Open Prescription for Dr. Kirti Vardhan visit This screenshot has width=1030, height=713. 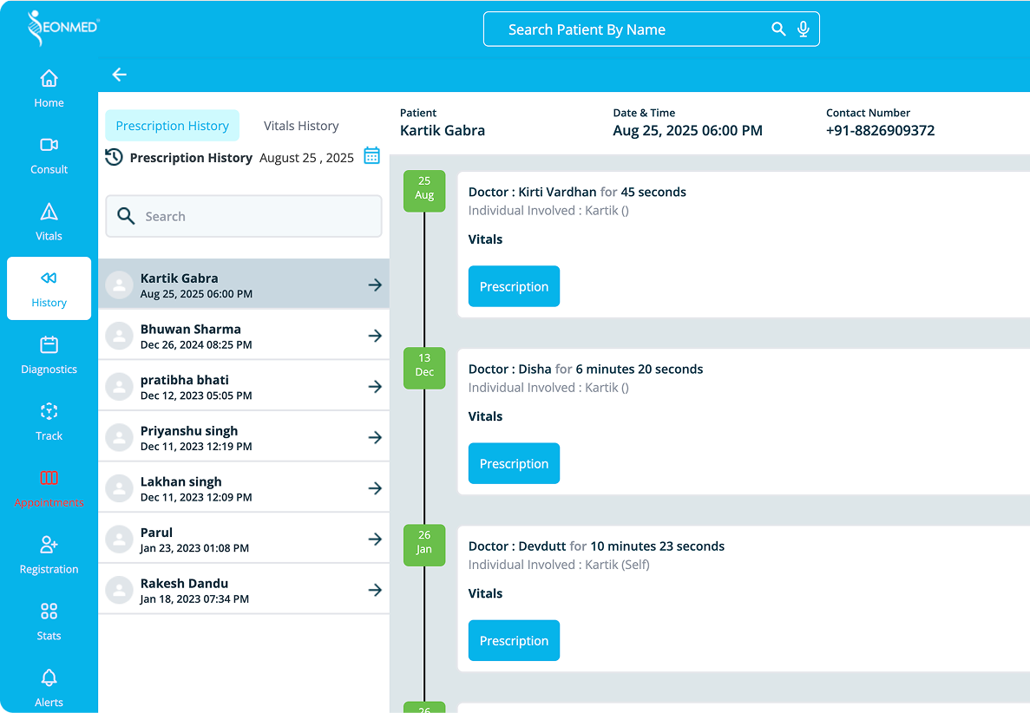514,286
